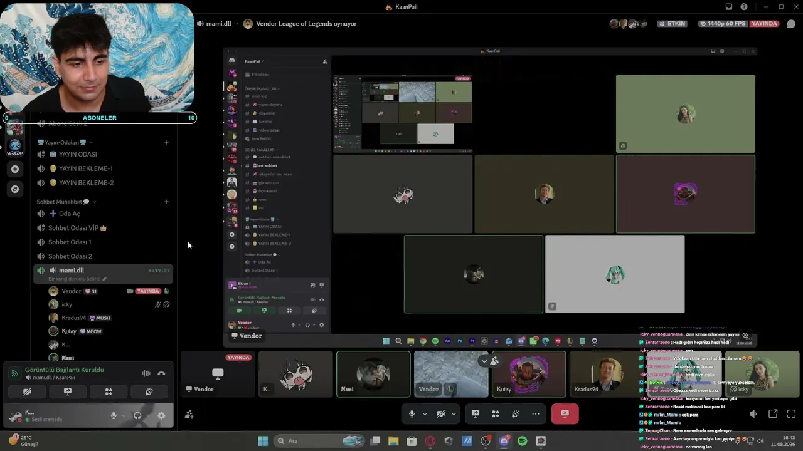
Task: Select the Kulay participant tile
Action: pos(529,374)
